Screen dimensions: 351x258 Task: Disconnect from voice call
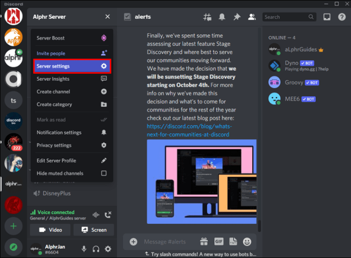tap(108, 215)
